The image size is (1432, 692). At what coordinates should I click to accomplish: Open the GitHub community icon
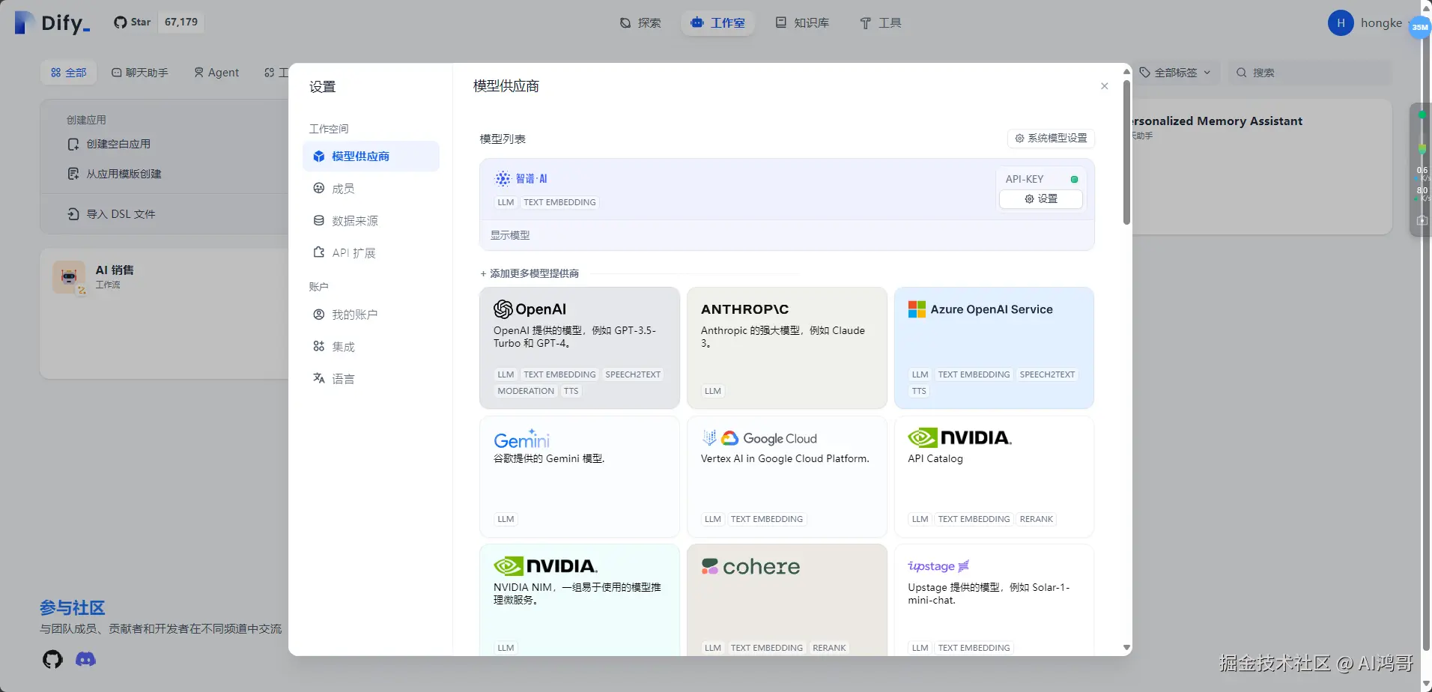pos(52,659)
